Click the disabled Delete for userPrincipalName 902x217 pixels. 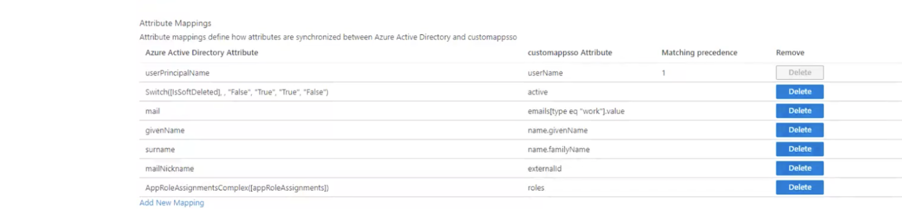click(799, 72)
